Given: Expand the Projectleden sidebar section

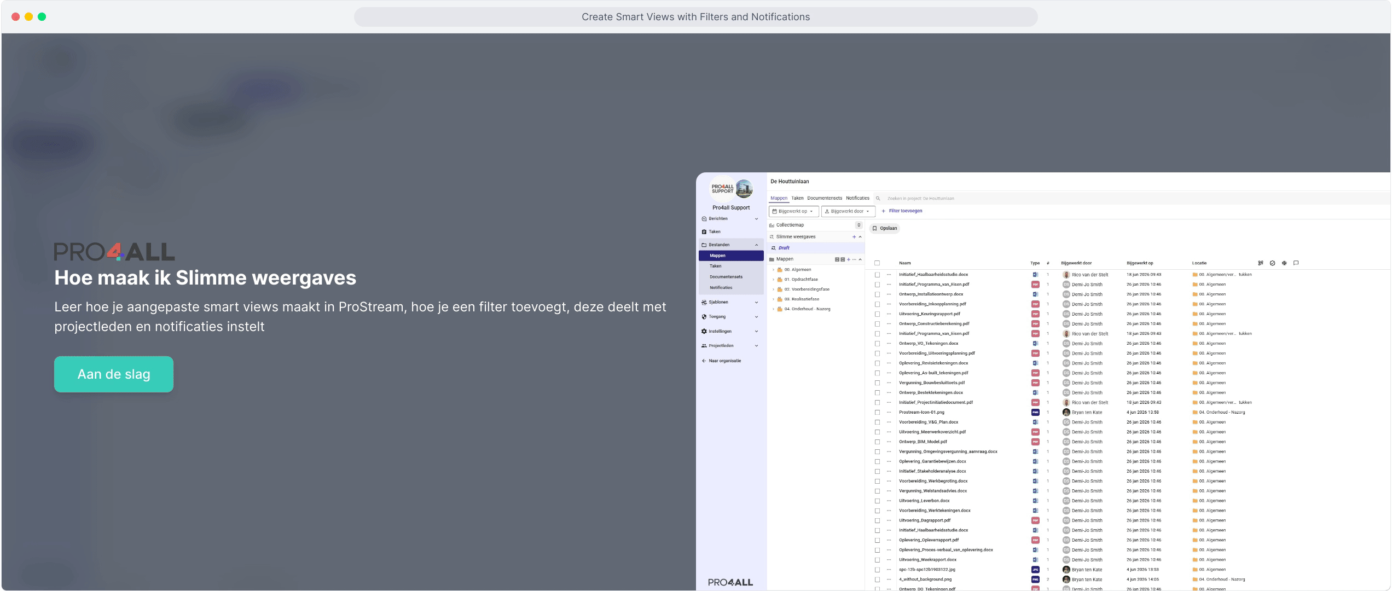Looking at the screenshot, I should [757, 346].
